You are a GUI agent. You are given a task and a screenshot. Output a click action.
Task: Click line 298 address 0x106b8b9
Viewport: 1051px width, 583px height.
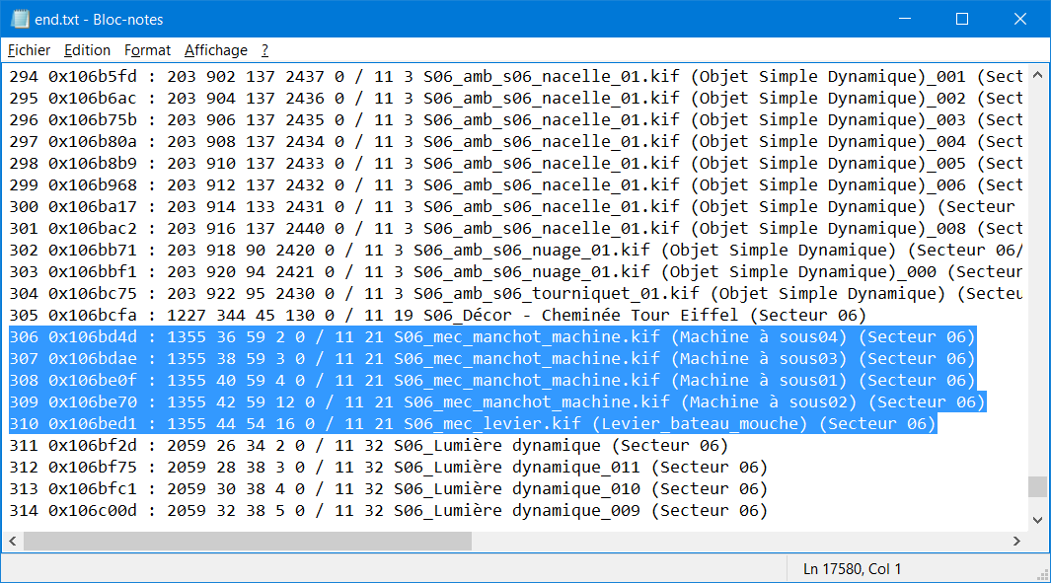(93, 164)
